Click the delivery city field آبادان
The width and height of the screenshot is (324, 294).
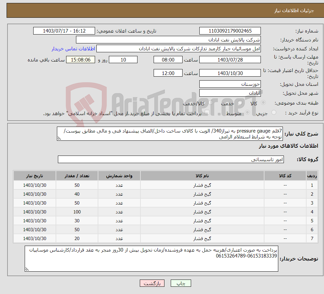pyautogui.click(x=230, y=93)
